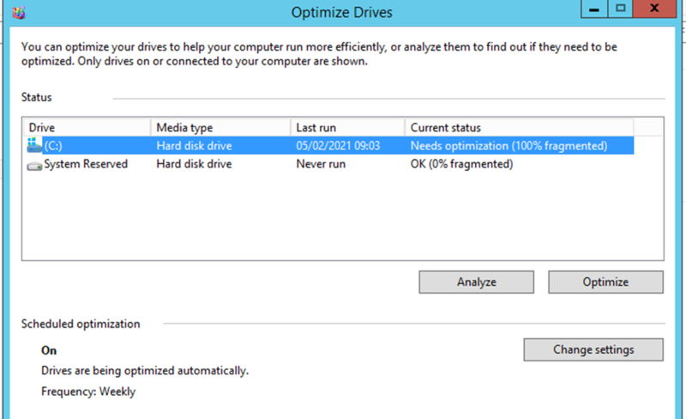Image resolution: width=686 pixels, height=419 pixels.
Task: Click the Optimize Drives app icon in title bar
Action: pyautogui.click(x=19, y=12)
